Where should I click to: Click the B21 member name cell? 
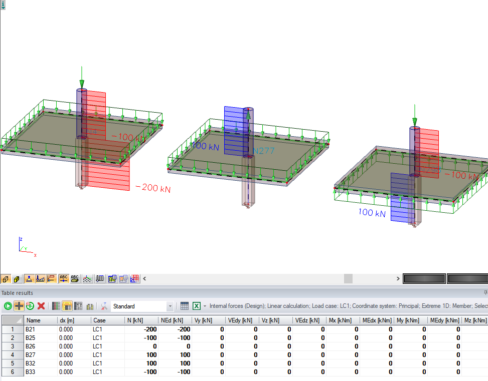coord(41,329)
